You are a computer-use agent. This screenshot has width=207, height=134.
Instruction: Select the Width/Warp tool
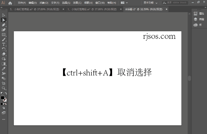click(x=4, y=74)
